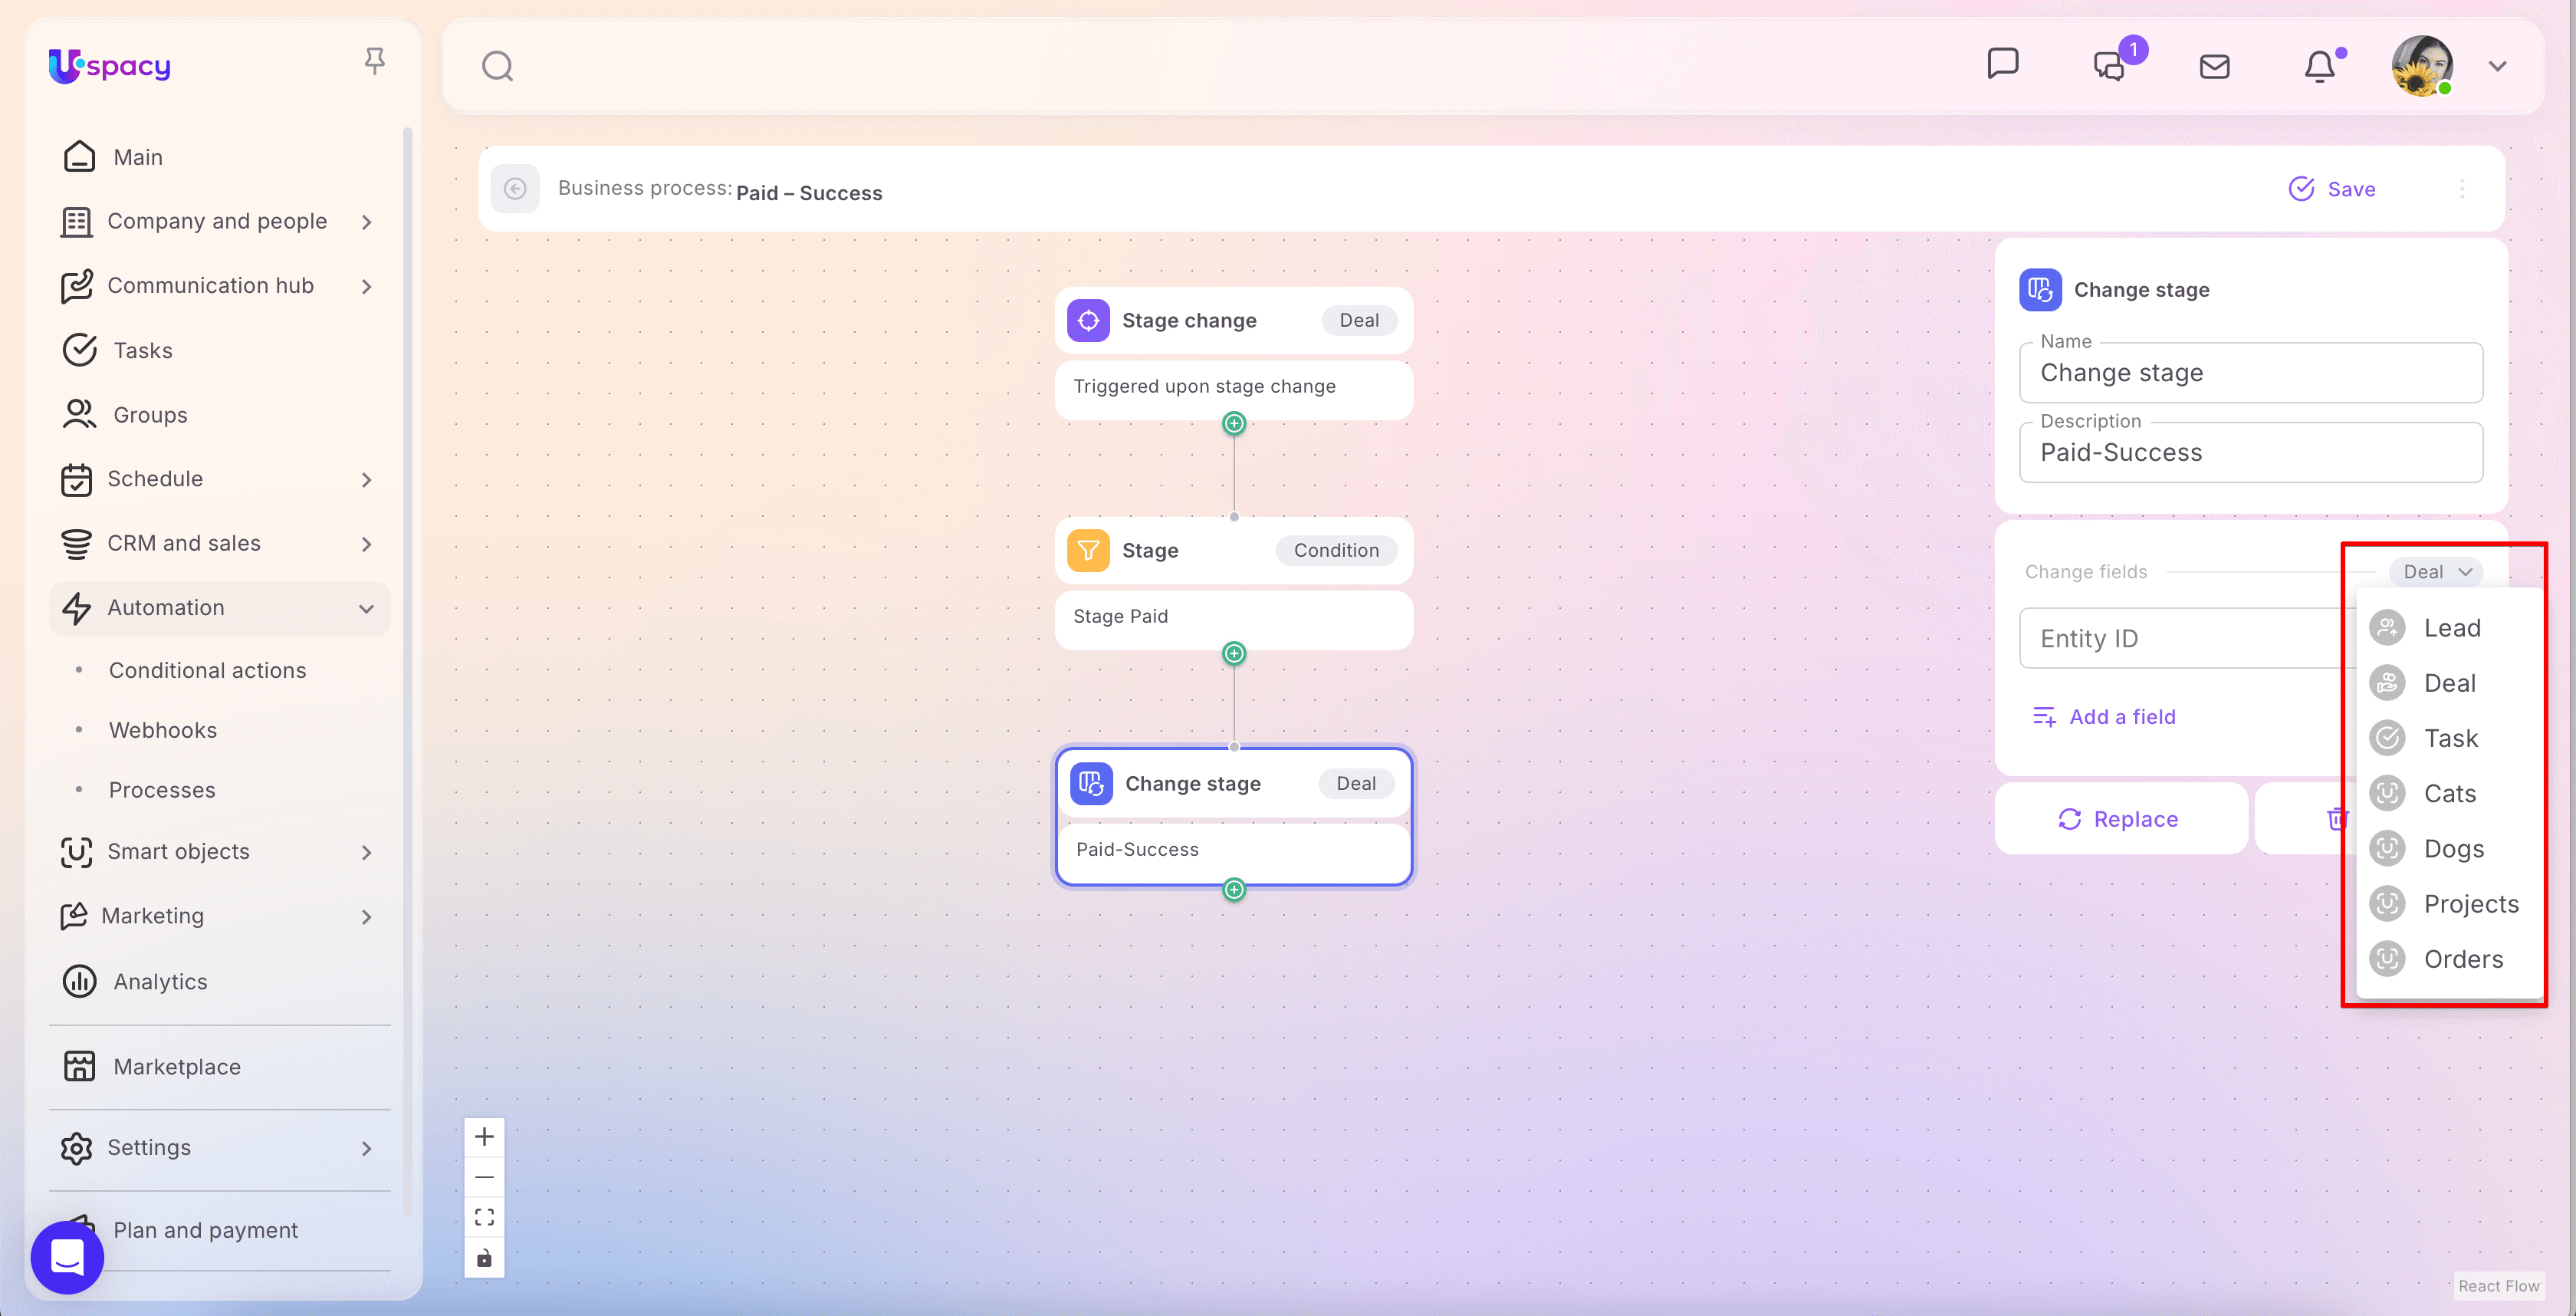Click the plus connector below Change stage node

click(x=1234, y=890)
